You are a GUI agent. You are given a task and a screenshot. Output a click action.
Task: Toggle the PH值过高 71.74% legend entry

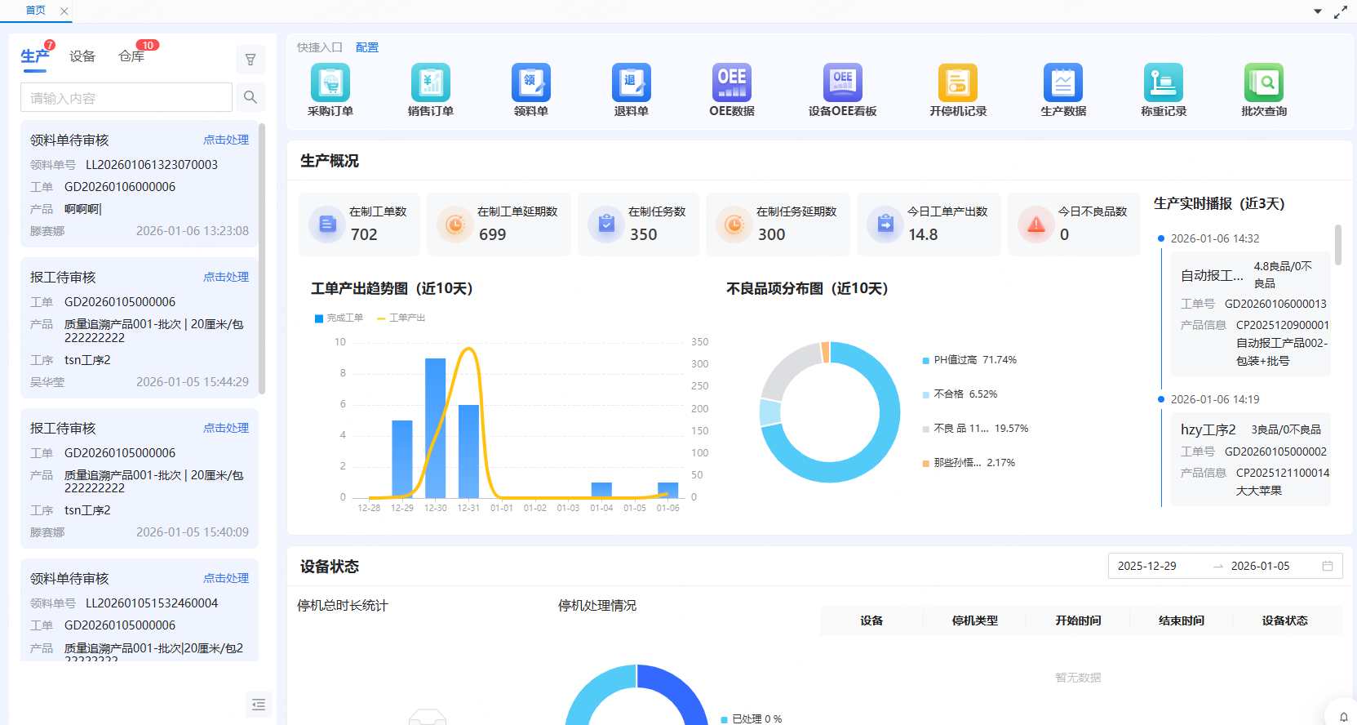969,360
